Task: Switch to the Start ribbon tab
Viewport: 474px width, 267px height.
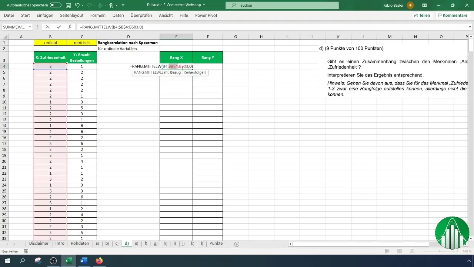Action: (x=26, y=15)
